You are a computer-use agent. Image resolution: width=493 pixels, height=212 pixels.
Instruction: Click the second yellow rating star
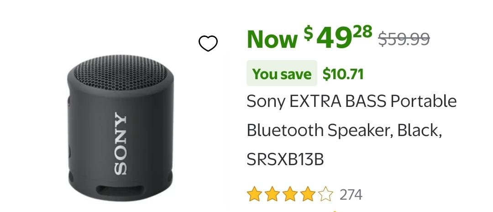[272, 195]
